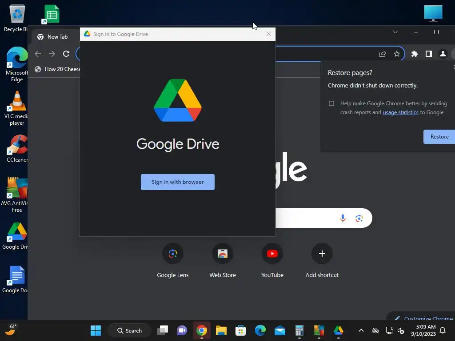Toggle the Chrome side panel

click(429, 54)
